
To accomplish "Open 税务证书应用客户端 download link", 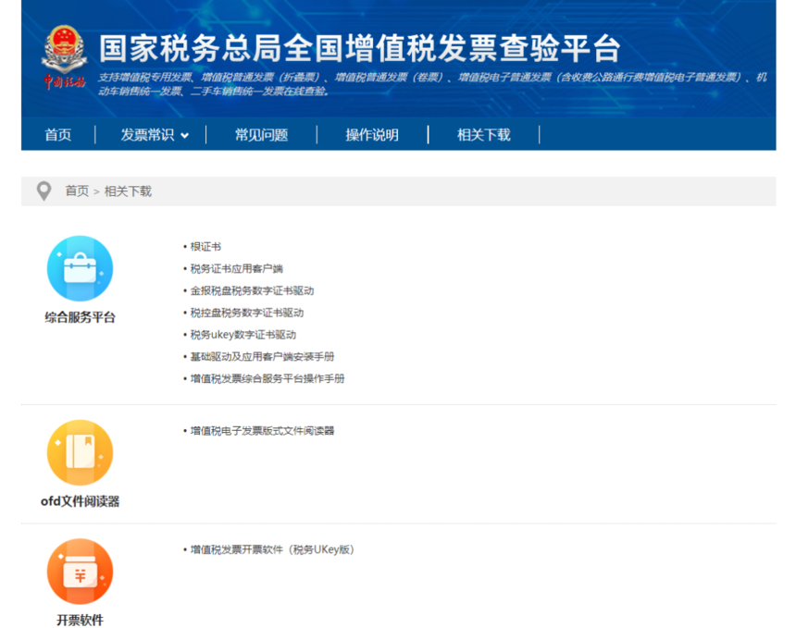I will [x=236, y=269].
